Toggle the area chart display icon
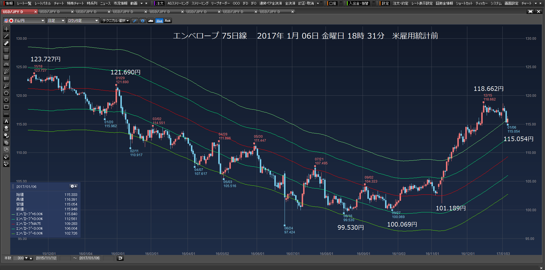This screenshot has height=270, width=545. [151, 21]
